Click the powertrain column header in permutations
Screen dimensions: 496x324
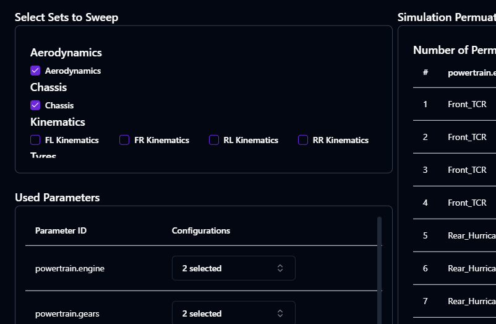point(472,73)
